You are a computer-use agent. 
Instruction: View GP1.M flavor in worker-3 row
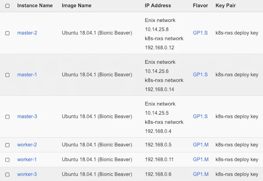[x=201, y=174]
